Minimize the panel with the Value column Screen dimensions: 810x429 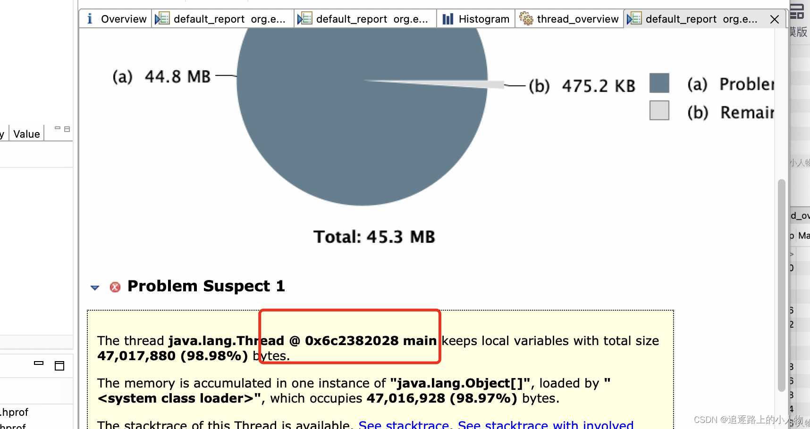(58, 128)
